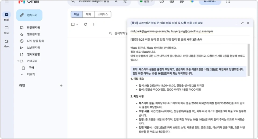Open the help support icon
The width and height of the screenshot is (258, 139).
point(162,2)
